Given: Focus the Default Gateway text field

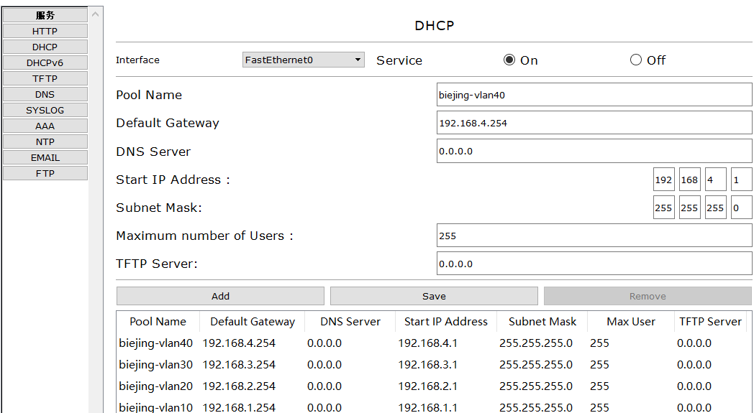Looking at the screenshot, I should pyautogui.click(x=594, y=123).
